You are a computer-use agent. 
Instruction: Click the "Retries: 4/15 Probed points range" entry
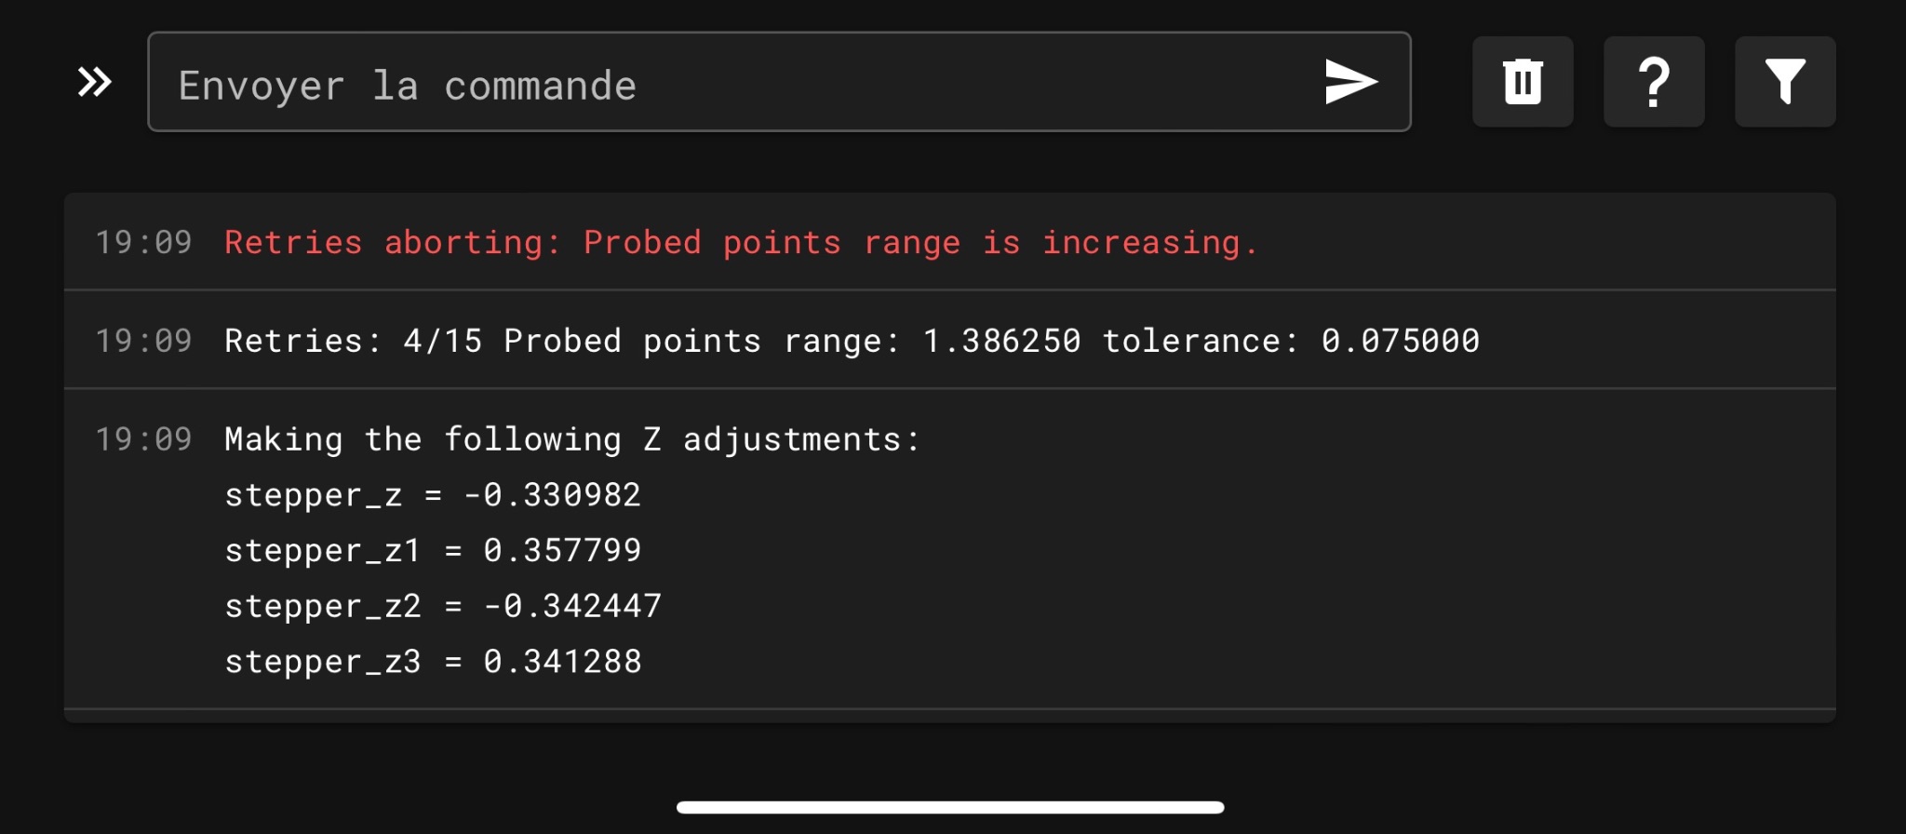point(852,341)
